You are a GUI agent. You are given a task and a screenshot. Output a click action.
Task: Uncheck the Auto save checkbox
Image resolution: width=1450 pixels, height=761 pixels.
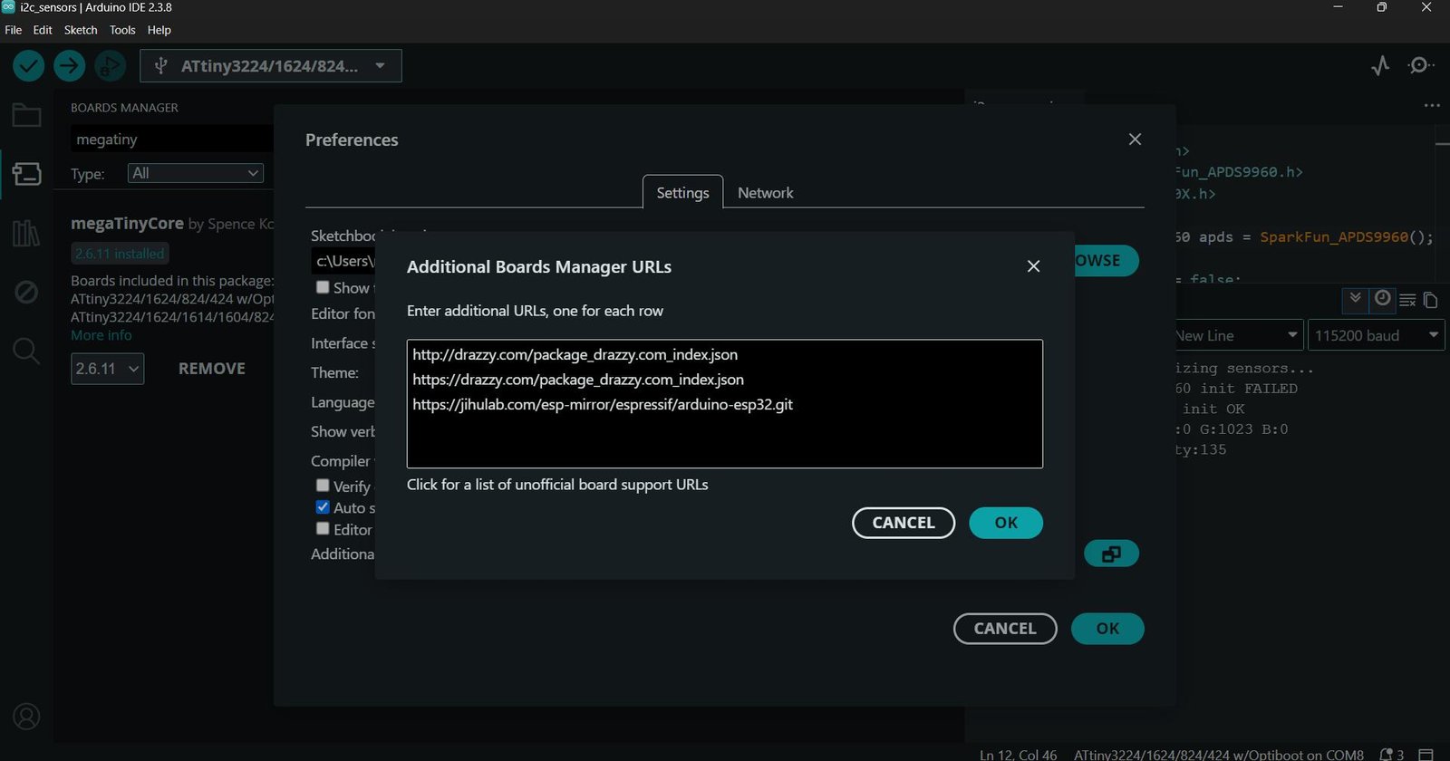[323, 507]
